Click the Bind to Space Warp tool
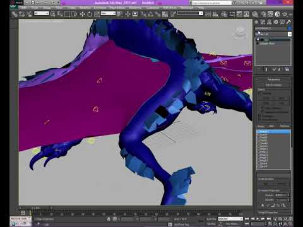303x227 pixels. click(x=29, y=14)
